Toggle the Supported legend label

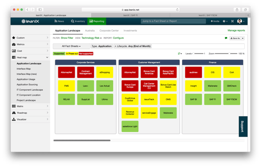(59, 54)
